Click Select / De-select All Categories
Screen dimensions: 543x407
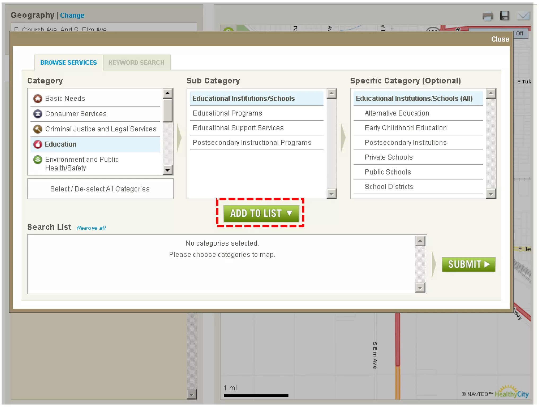[100, 189]
